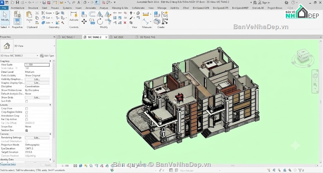Open the Properties palette icon

[x=17, y=21]
